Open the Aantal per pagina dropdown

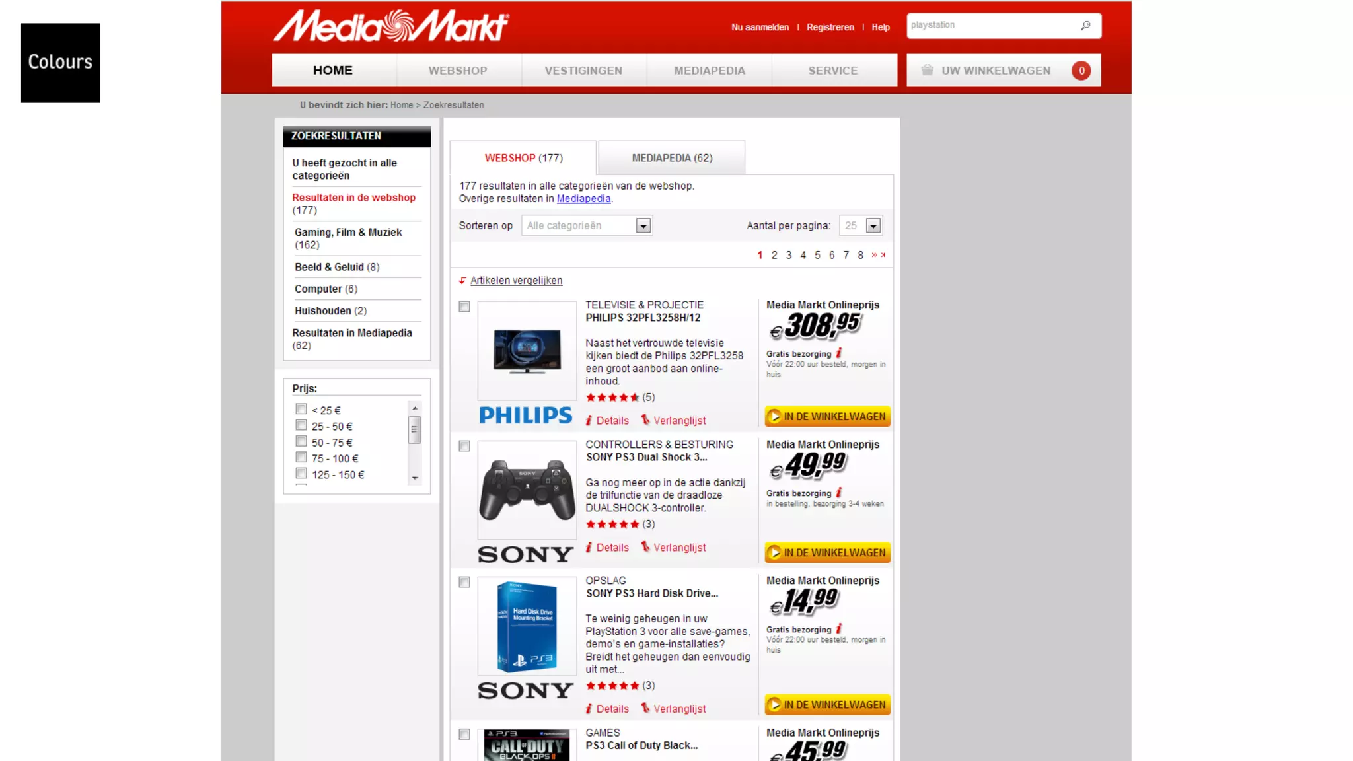click(873, 226)
